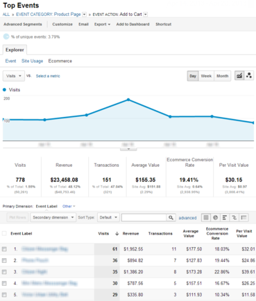Click Add to Dashboard

(133, 24)
